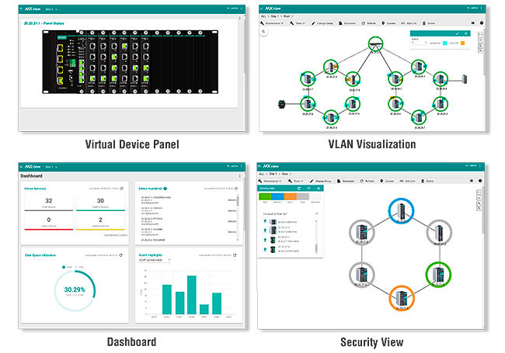Click the cyan access port color swatch
505x353 pixels.
[444, 43]
